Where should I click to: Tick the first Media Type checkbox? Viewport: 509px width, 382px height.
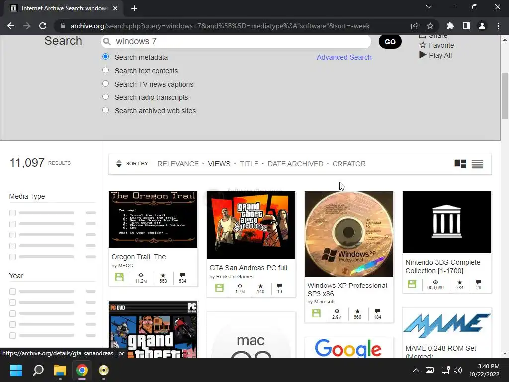[12, 213]
